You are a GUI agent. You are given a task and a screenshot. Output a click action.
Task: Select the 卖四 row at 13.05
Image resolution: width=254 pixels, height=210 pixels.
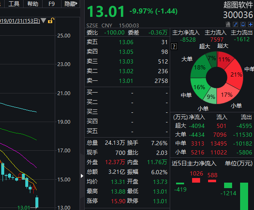[x=127, y=52]
